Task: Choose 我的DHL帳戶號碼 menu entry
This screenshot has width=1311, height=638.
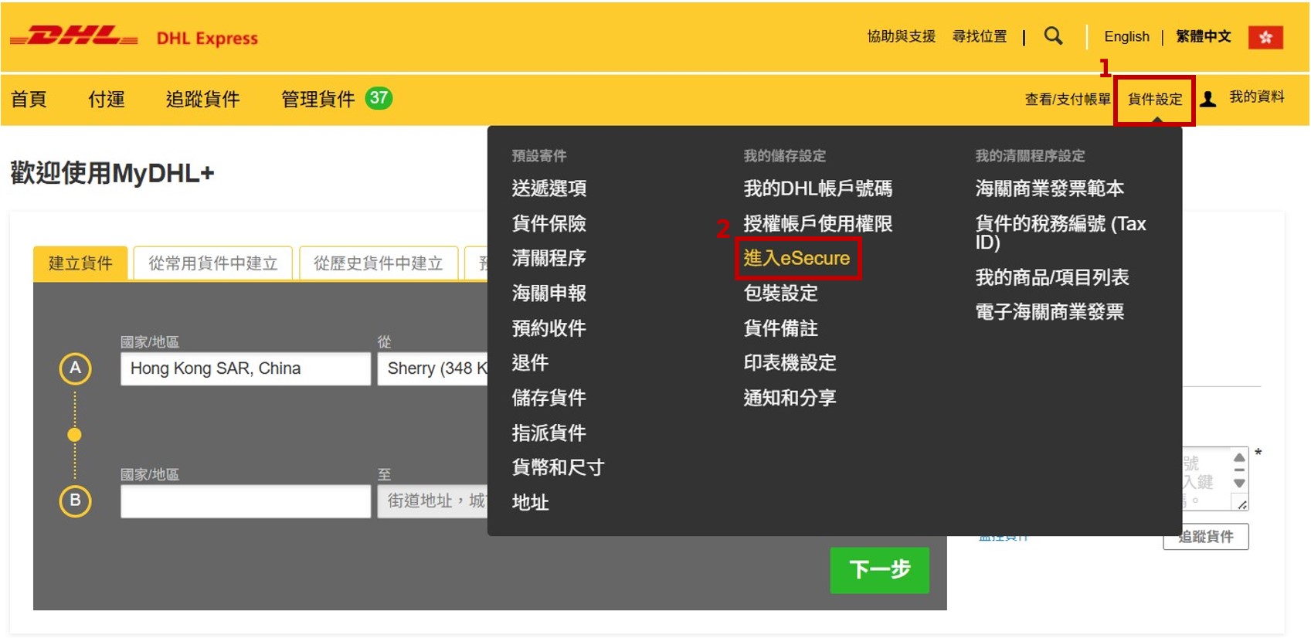Action: [817, 188]
